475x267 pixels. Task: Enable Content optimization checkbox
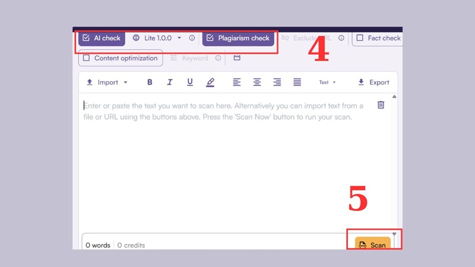coord(87,58)
